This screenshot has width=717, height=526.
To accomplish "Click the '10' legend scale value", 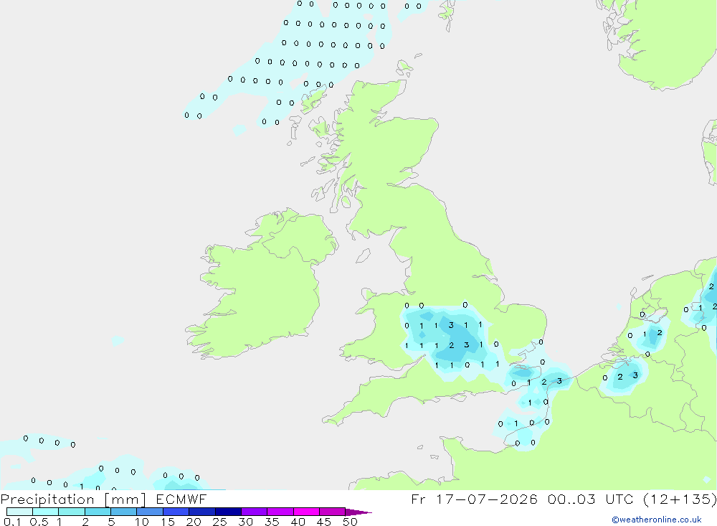I will pyautogui.click(x=142, y=522).
